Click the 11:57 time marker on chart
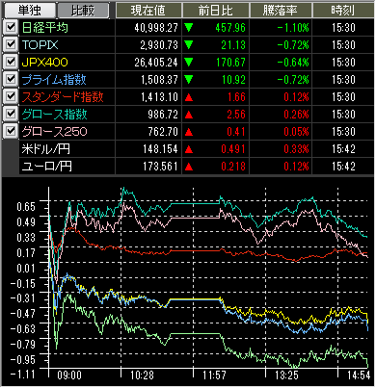The image size is (376, 388). 213,375
